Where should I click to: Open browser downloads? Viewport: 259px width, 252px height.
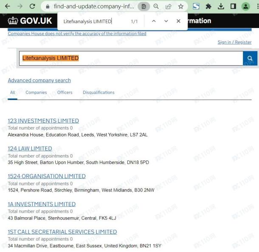point(221,6)
